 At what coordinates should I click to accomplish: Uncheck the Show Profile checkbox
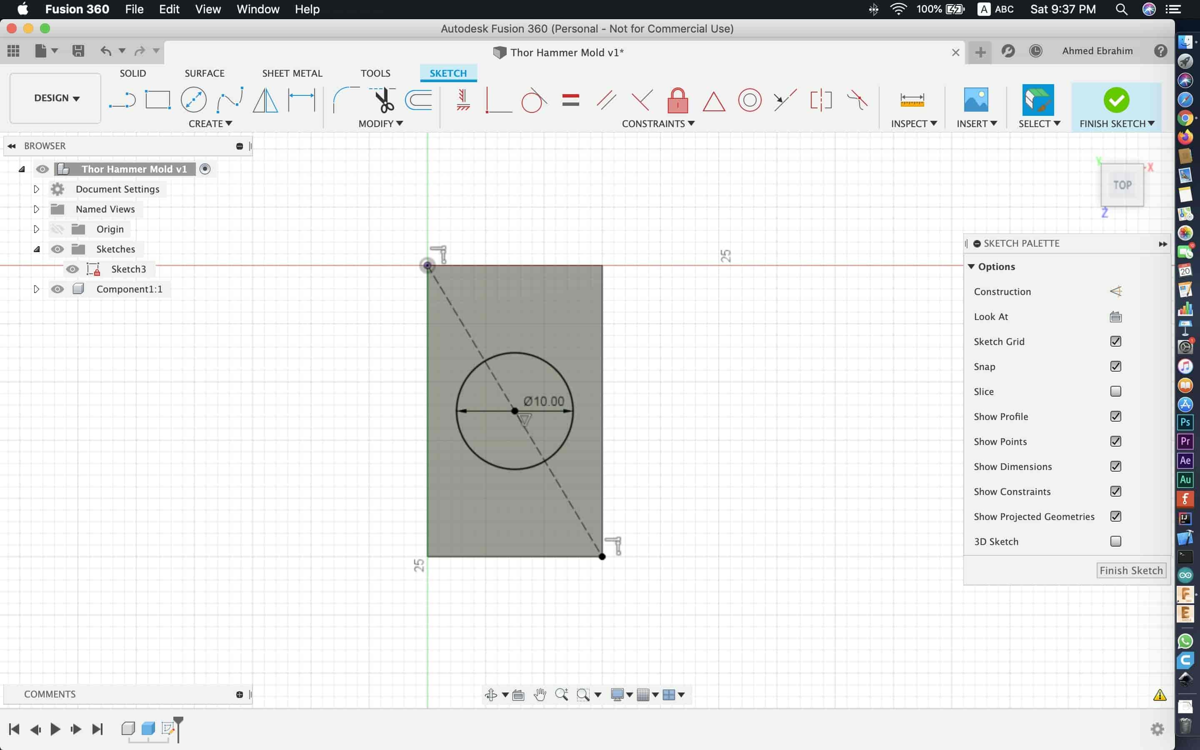[1116, 416]
